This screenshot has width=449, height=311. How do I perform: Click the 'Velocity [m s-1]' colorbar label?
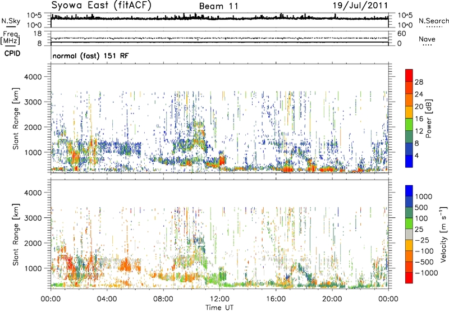point(443,234)
